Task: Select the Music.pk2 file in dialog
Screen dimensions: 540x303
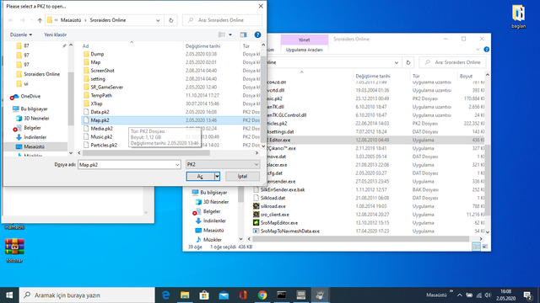Action: pyautogui.click(x=101, y=136)
